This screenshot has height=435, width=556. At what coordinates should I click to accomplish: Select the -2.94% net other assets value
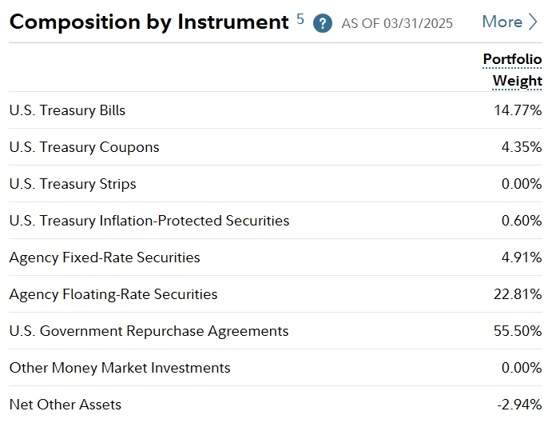[519, 405]
